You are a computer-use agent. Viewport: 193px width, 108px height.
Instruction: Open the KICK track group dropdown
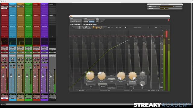pyautogui.click(x=5, y=56)
